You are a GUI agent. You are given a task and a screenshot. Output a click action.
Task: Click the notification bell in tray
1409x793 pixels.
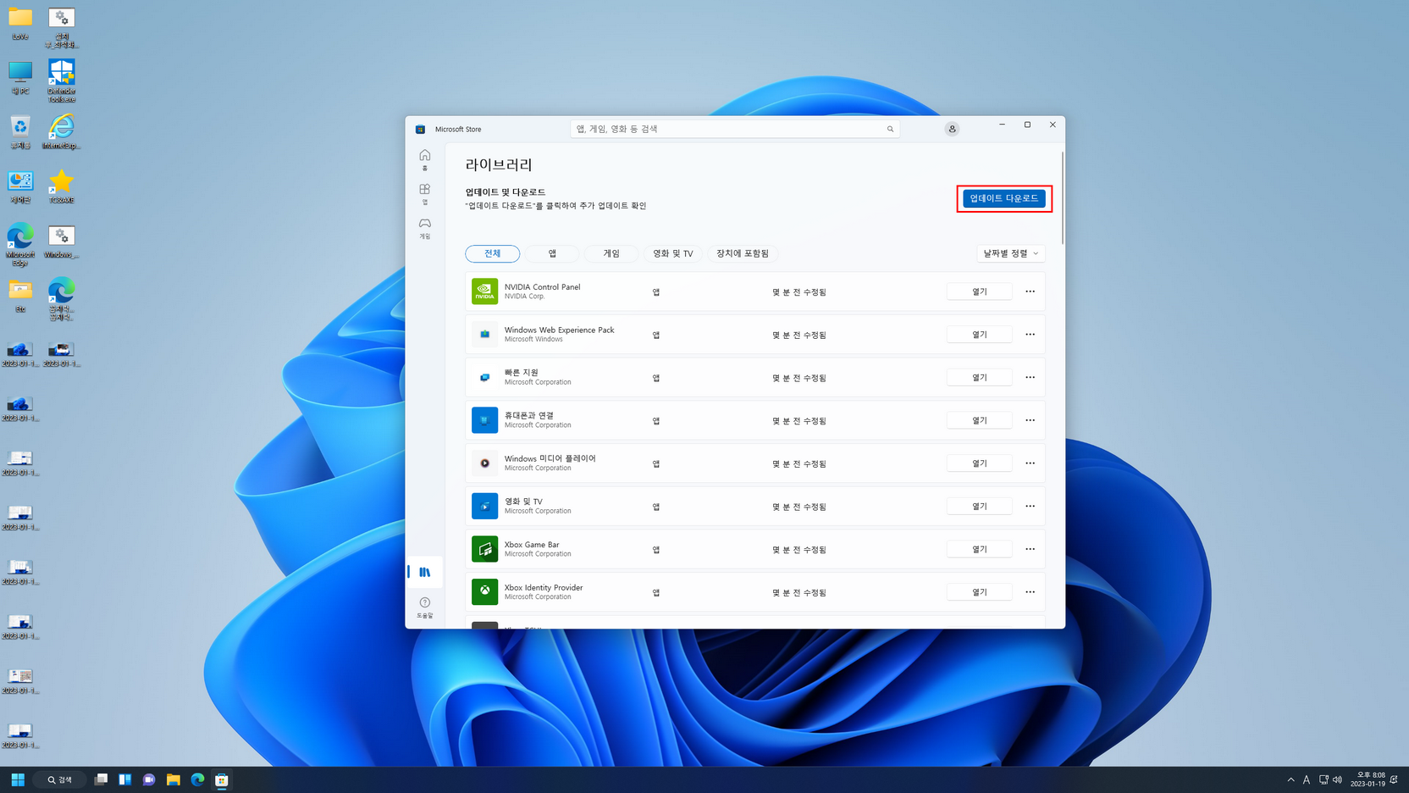point(1394,779)
